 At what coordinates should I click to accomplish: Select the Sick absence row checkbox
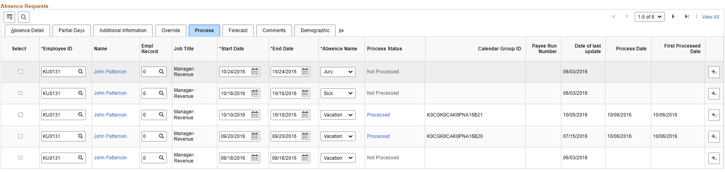pos(20,93)
